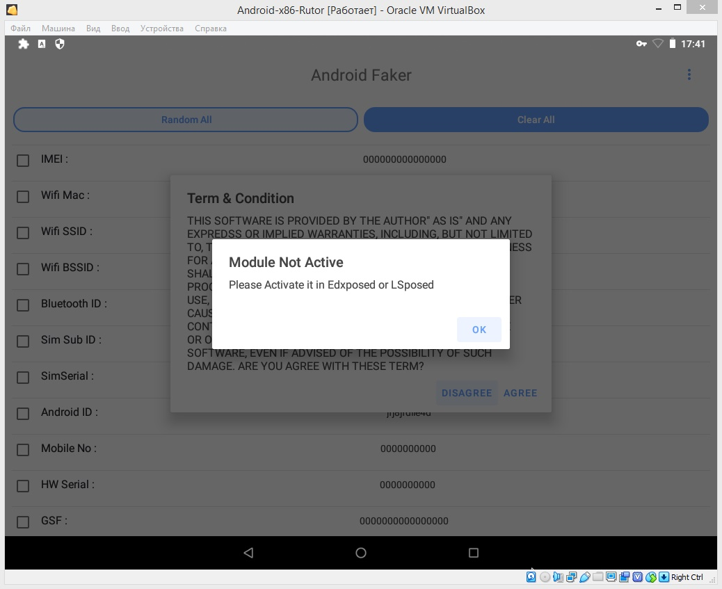The height and width of the screenshot is (589, 722).
Task: Click the optical disc status icon
Action: tap(545, 577)
